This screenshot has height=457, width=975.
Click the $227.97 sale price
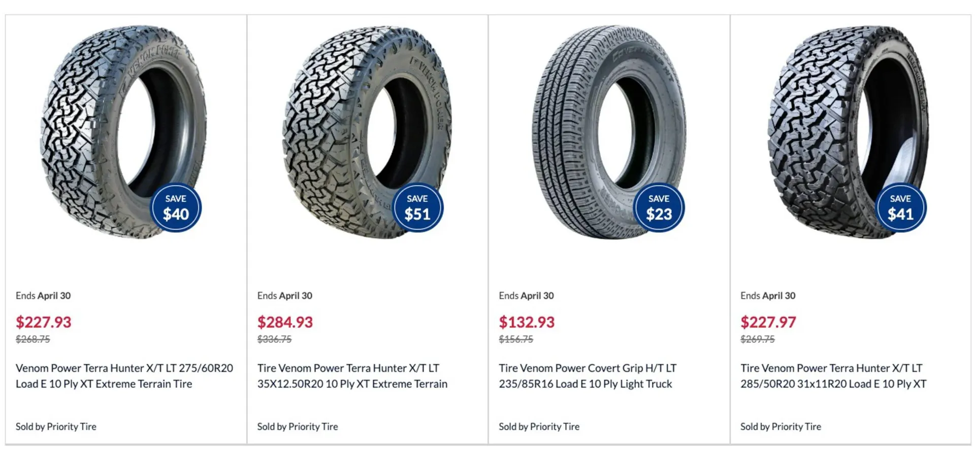tap(768, 322)
